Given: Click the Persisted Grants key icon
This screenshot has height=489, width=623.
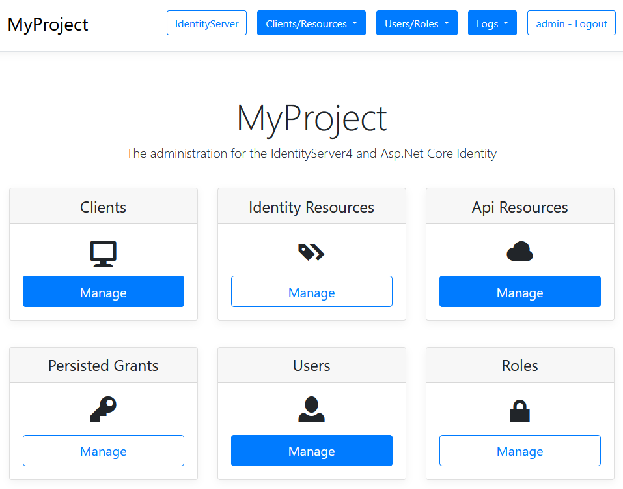Looking at the screenshot, I should [x=104, y=409].
